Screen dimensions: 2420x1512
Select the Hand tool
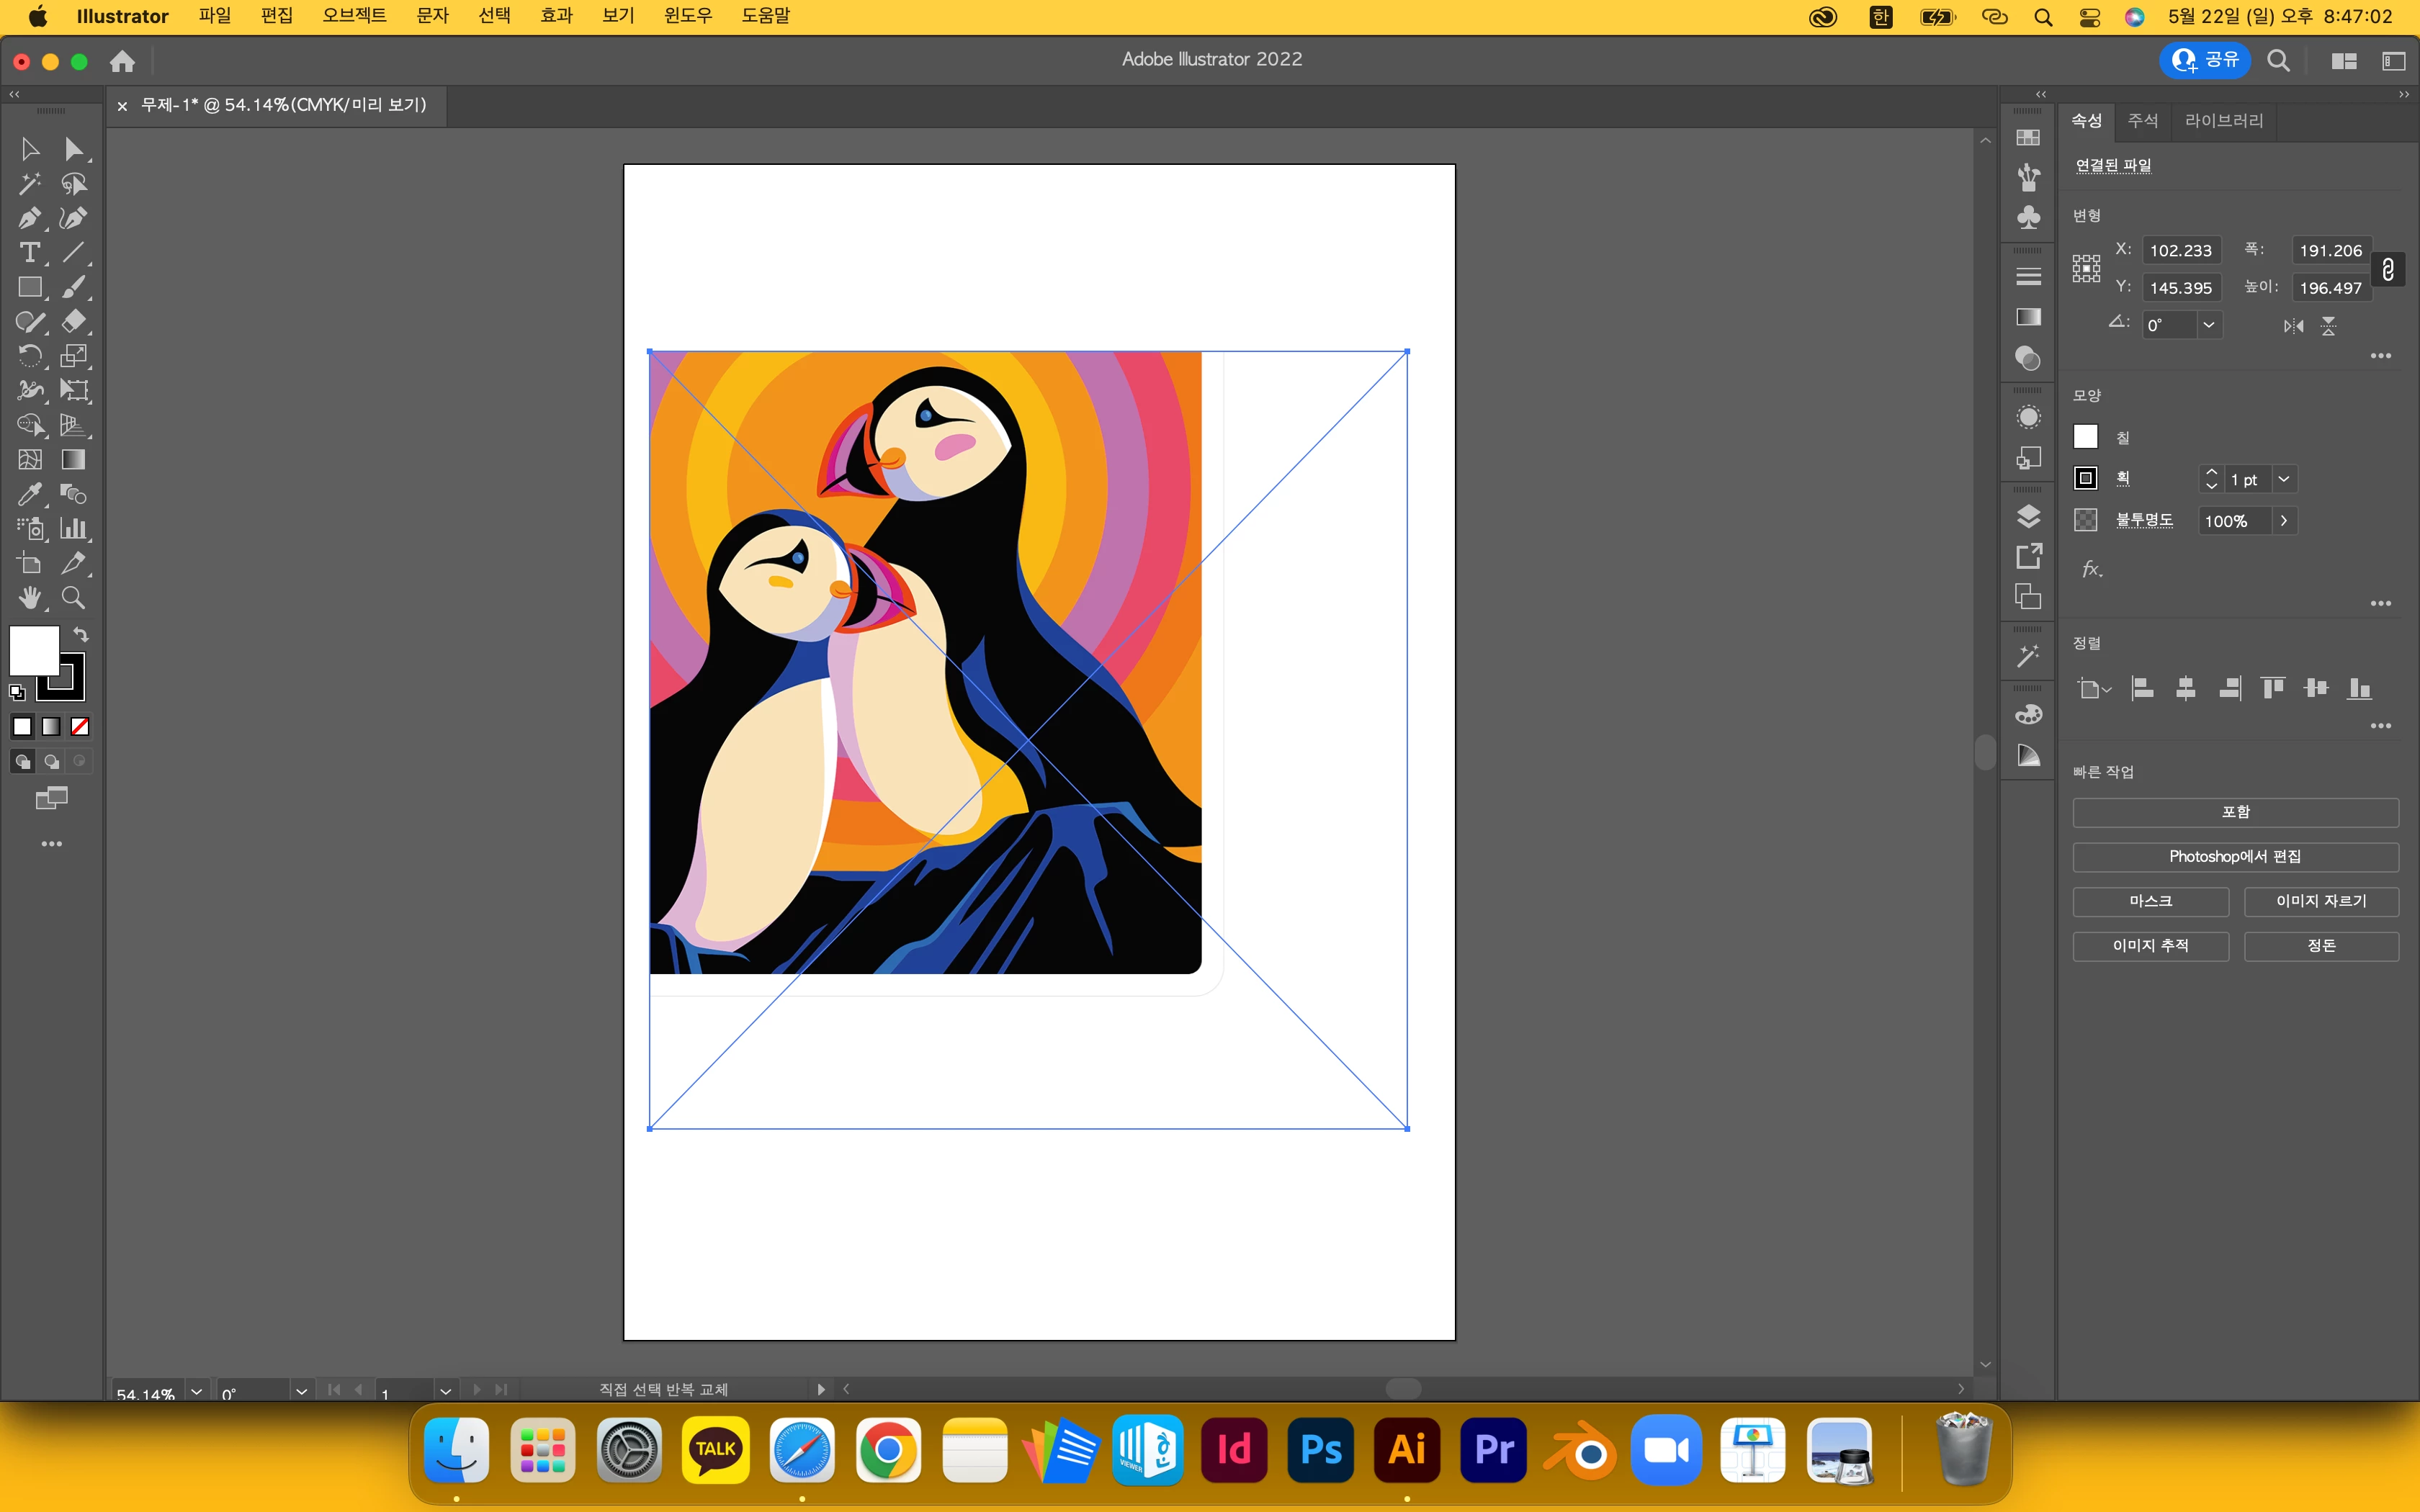pos(29,598)
